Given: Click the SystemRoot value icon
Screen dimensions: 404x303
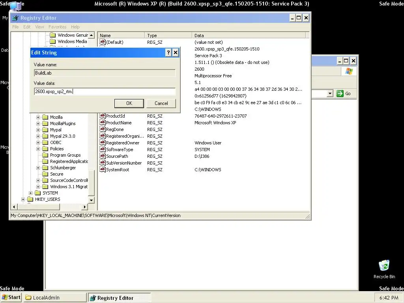Looking at the screenshot, I should tap(103, 170).
